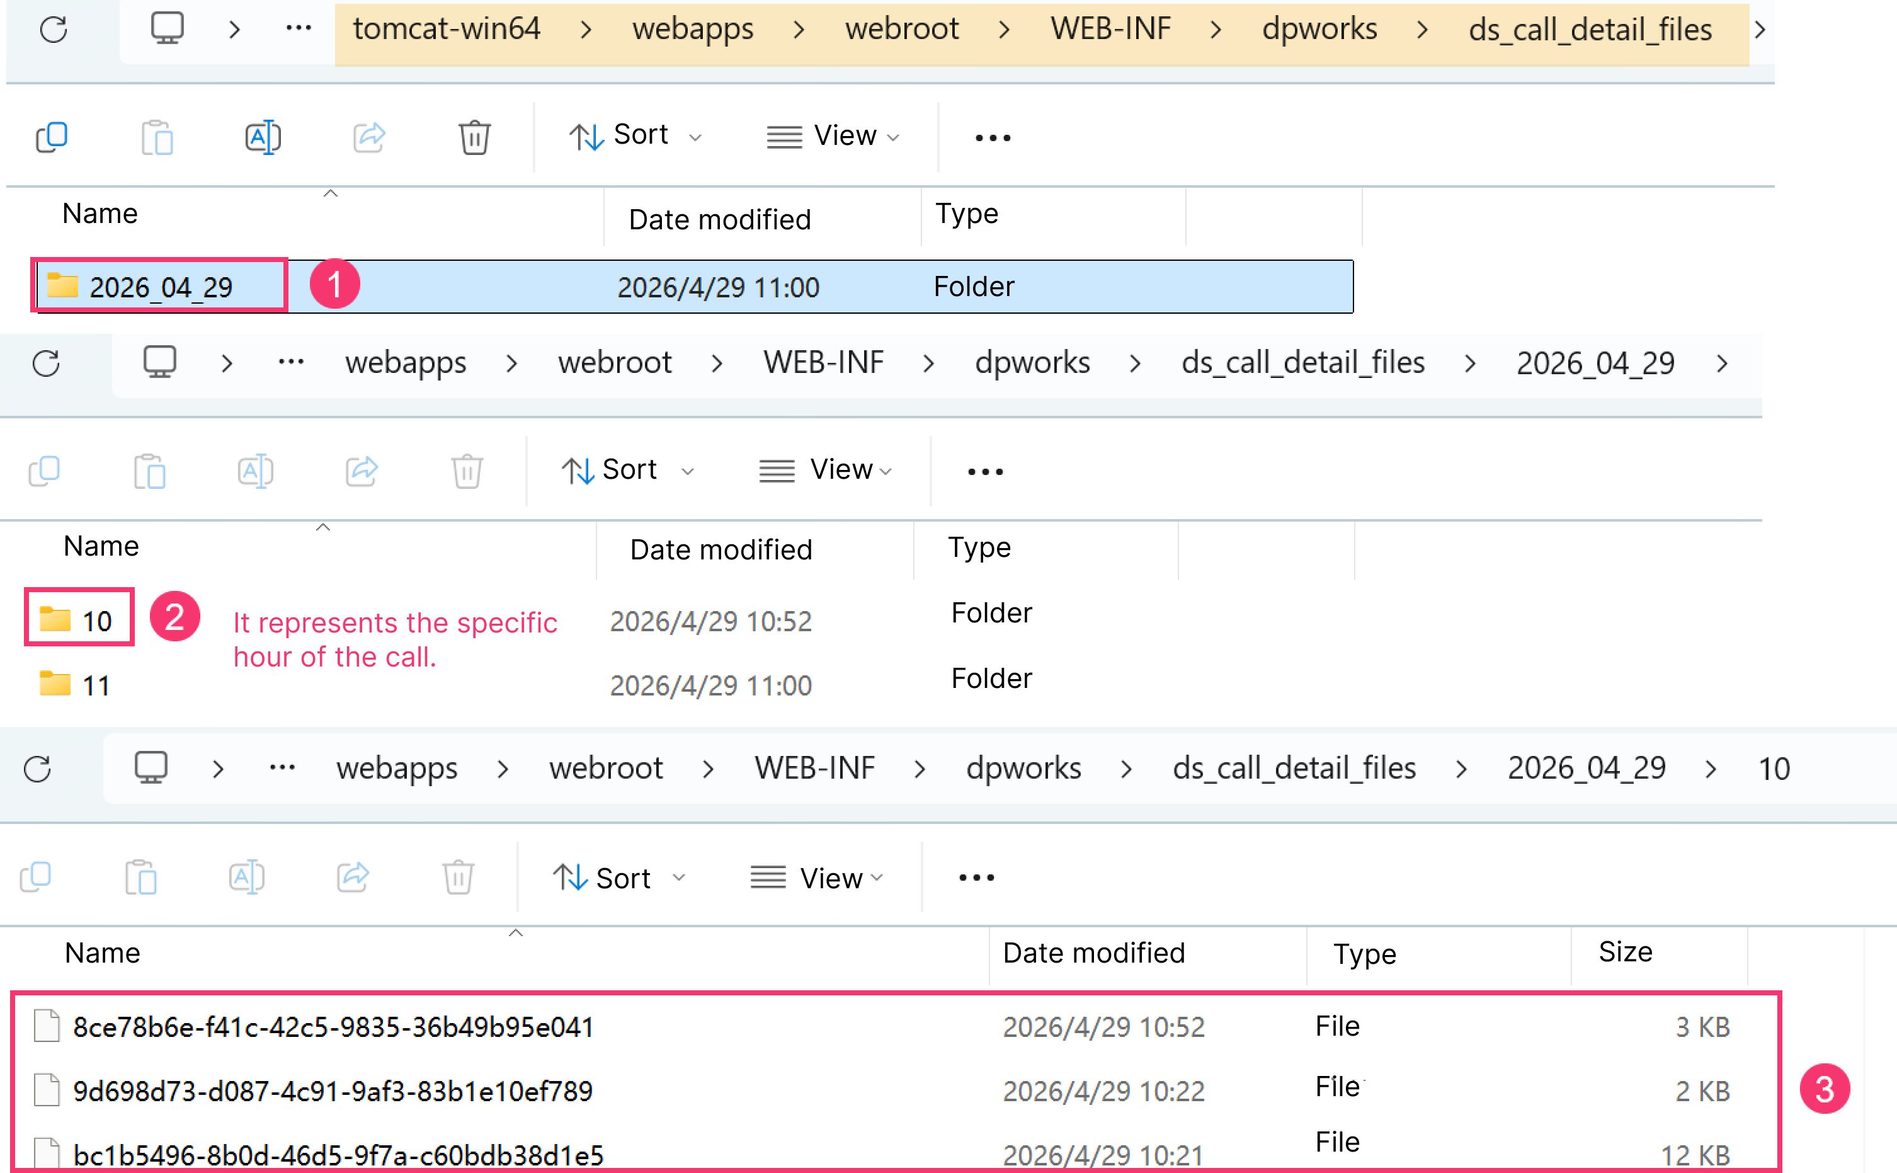The image size is (1897, 1173).
Task: Open the View dropdown in bottom window
Action: [817, 878]
